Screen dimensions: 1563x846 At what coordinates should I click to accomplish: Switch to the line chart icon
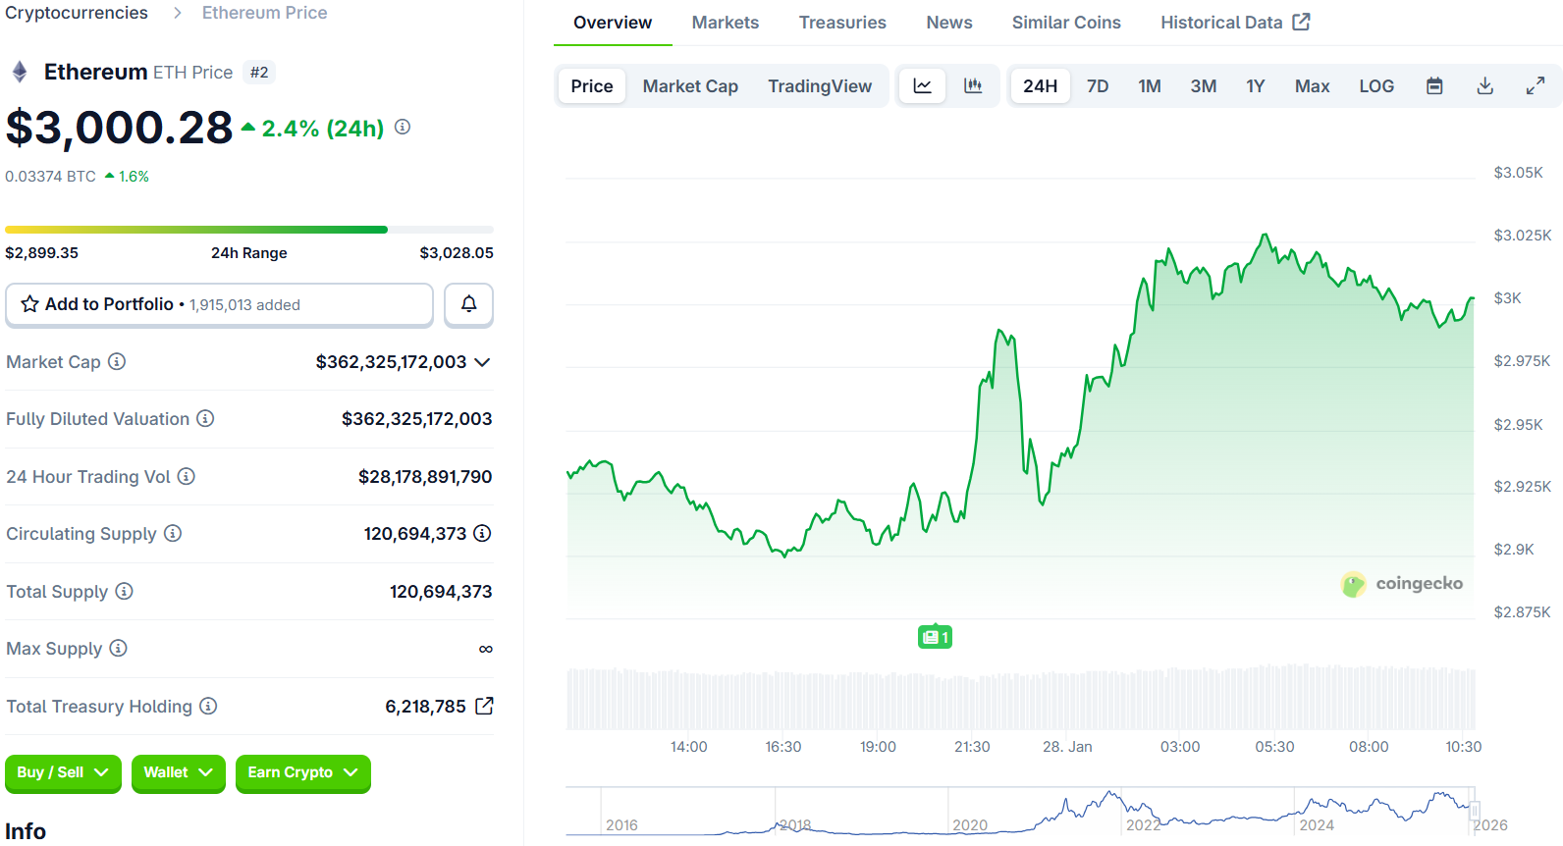922,86
